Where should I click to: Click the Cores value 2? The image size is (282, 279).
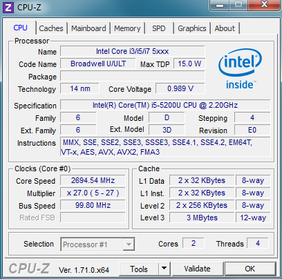194,243
